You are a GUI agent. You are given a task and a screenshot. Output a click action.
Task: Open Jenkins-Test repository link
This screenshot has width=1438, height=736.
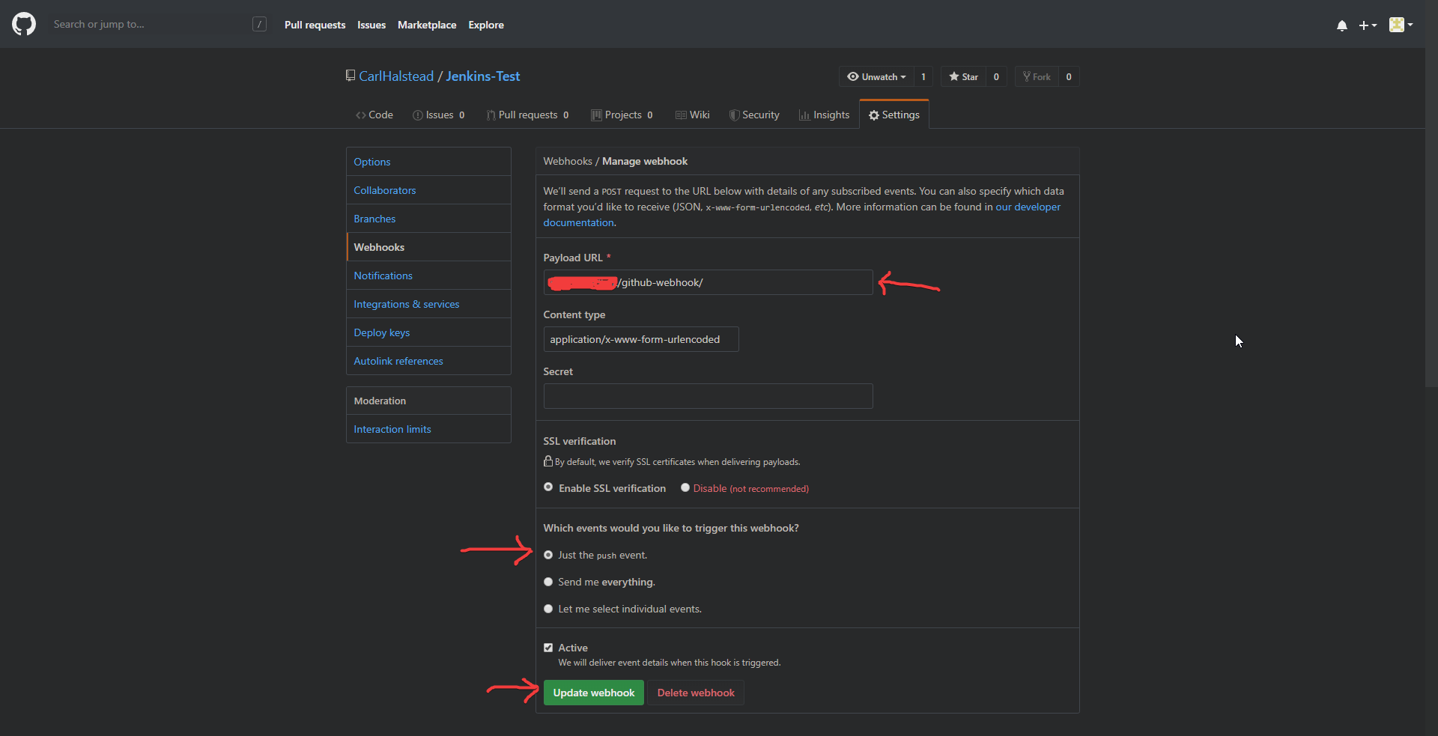(x=482, y=76)
